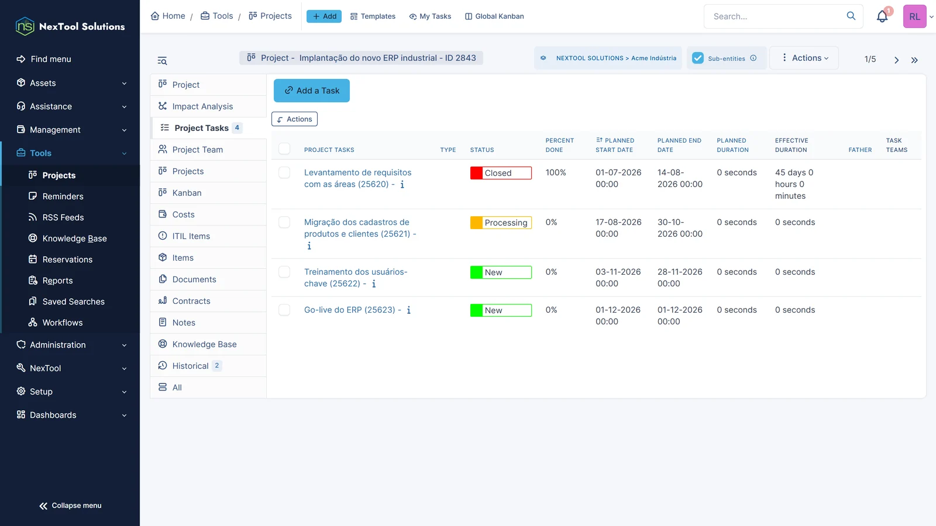Open the Global Kanban link
The width and height of the screenshot is (936, 526).
pyautogui.click(x=494, y=16)
